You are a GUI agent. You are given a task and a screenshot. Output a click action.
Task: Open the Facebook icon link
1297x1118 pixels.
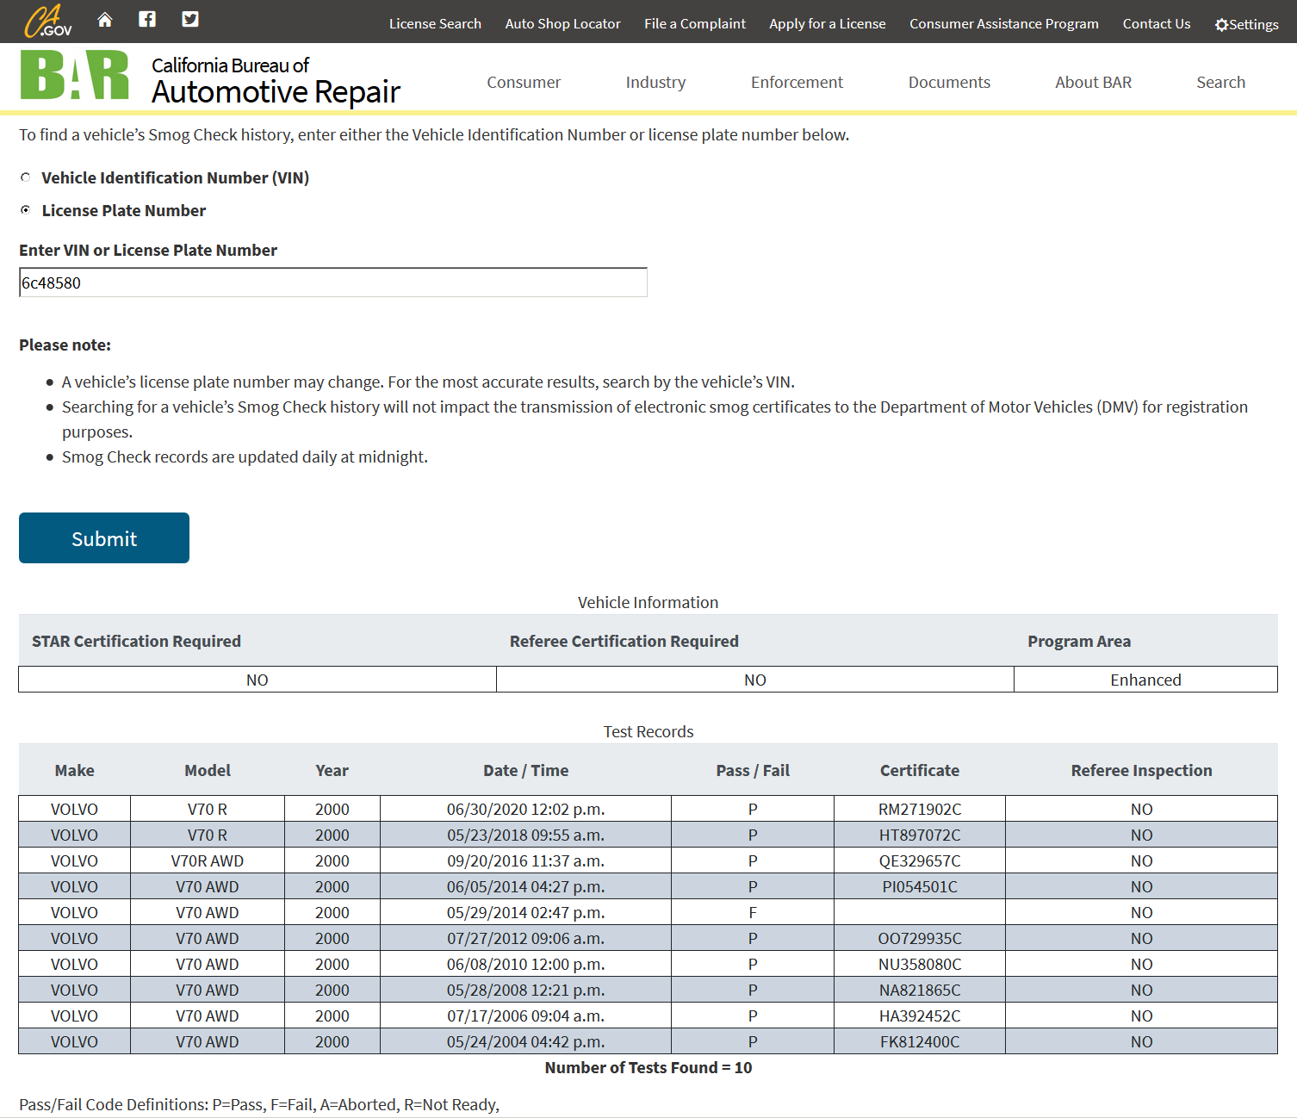147,20
